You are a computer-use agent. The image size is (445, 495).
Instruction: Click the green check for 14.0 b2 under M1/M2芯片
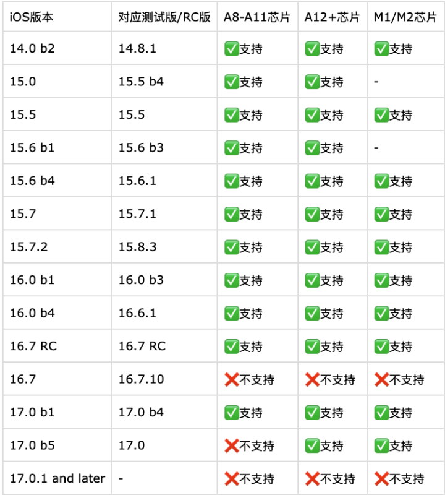coord(381,49)
